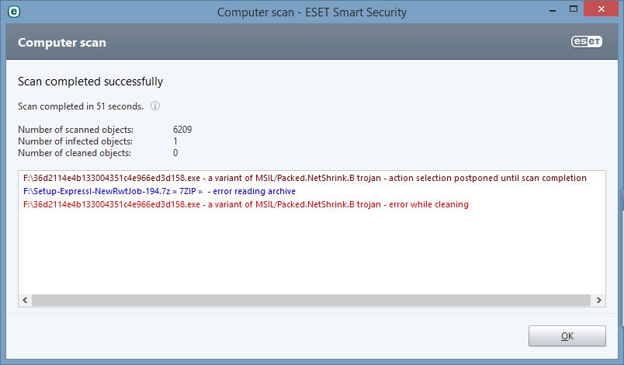624x365 pixels.
Task: Click the left scroll arrow in log
Action: pos(25,300)
